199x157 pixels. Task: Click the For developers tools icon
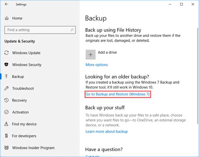click(6, 136)
